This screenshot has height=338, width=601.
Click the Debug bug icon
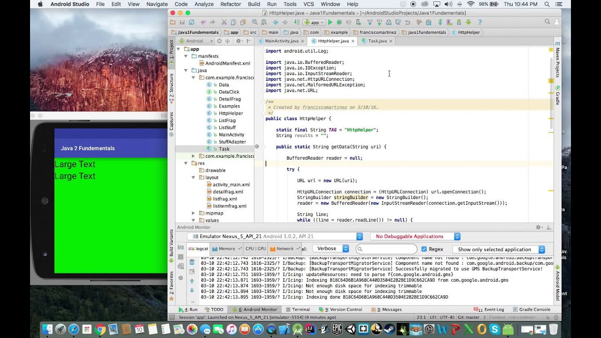tap(339, 22)
